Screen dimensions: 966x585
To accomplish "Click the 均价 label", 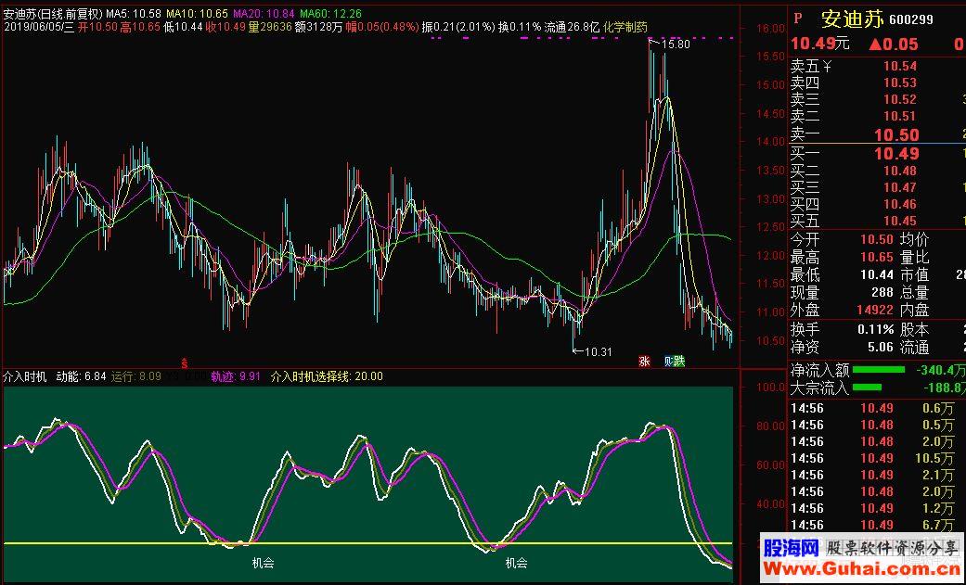I will pyautogui.click(x=914, y=240).
